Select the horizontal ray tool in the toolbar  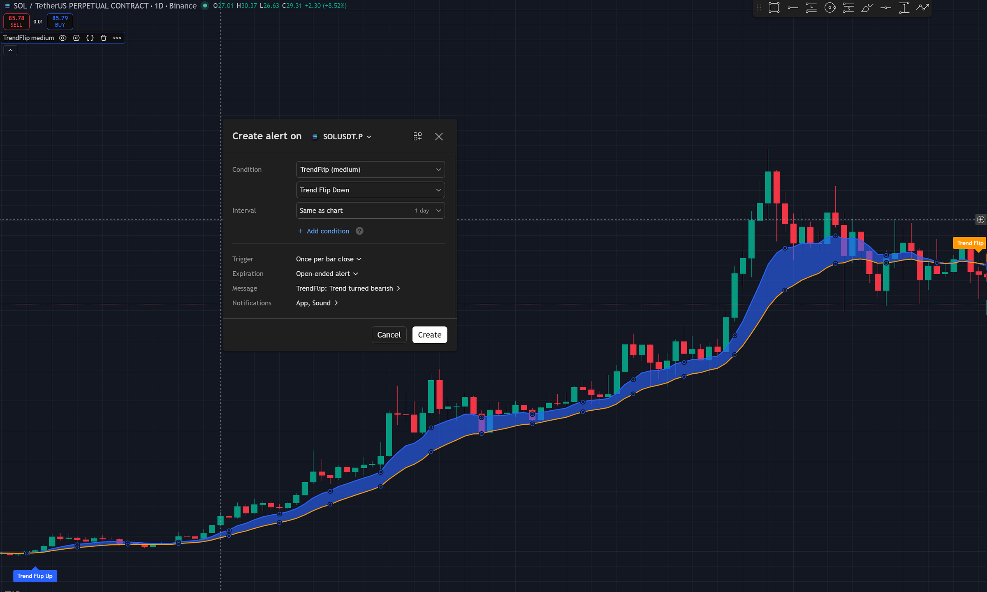(x=792, y=7)
